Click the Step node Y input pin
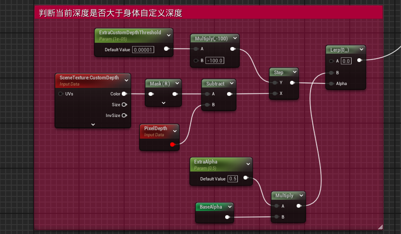Image resolution: width=401 pixels, height=234 pixels. click(x=275, y=83)
